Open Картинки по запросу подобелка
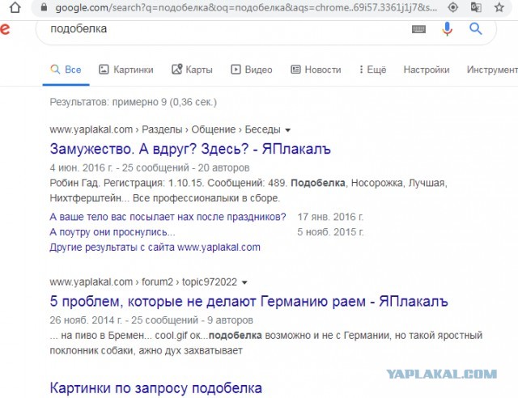This screenshot has height=398, width=518. pos(156,388)
